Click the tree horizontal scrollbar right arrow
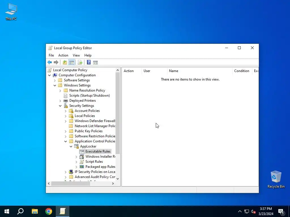 click(113, 183)
